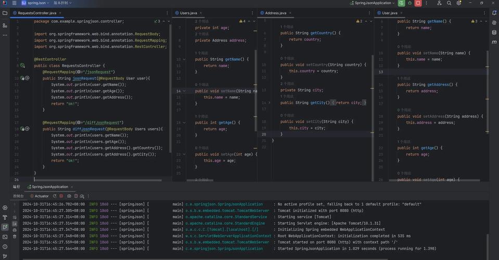Open the Database tool window
This screenshot has height=260, width=499.
pyautogui.click(x=494, y=32)
